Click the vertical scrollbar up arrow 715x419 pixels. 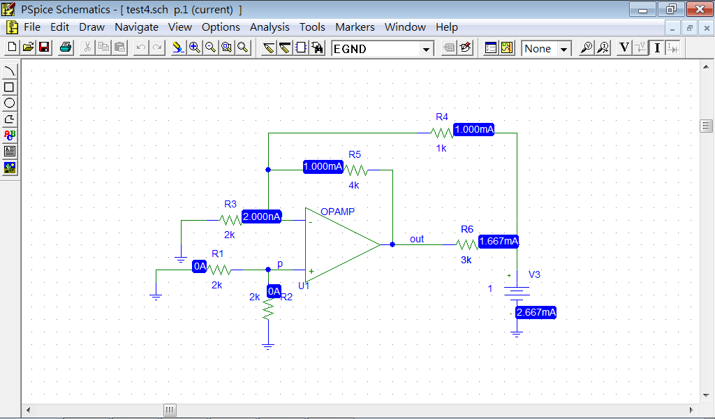(706, 67)
